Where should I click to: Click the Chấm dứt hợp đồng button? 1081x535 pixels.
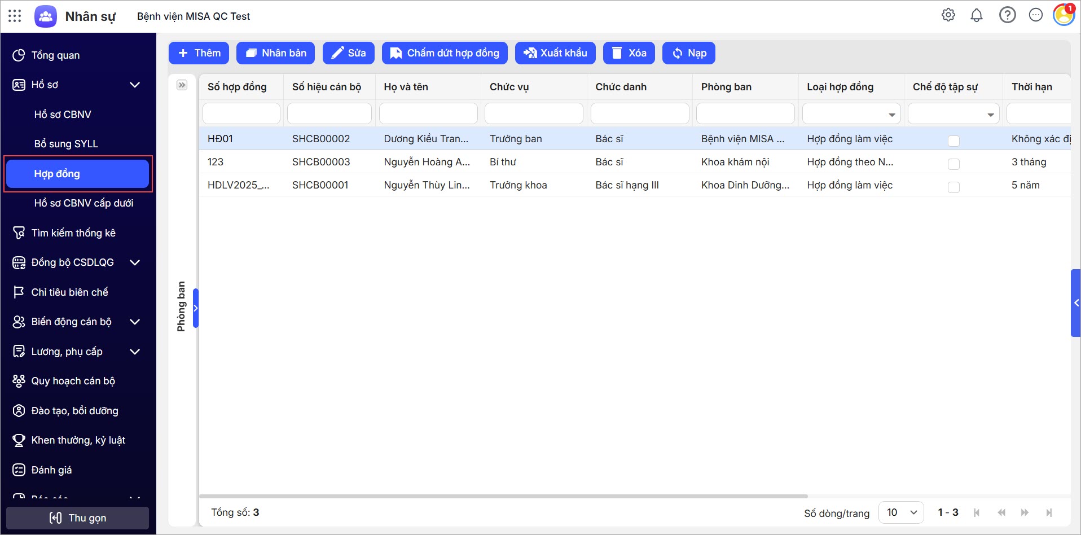(x=445, y=53)
